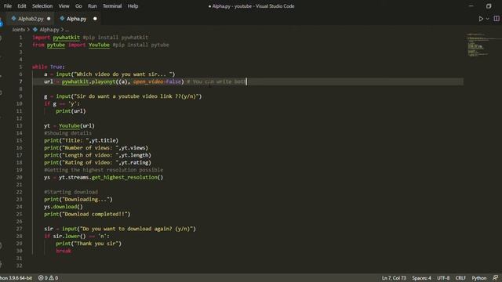
Task: Change indentation via Spaces: 4
Action: coord(422,278)
